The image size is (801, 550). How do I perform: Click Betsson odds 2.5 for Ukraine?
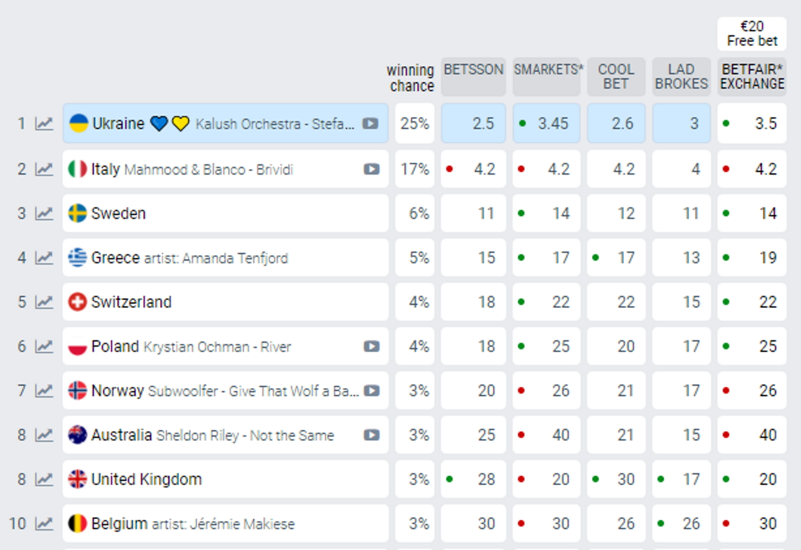tap(473, 124)
